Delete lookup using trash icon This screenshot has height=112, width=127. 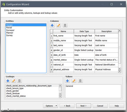[x=19, y=81]
